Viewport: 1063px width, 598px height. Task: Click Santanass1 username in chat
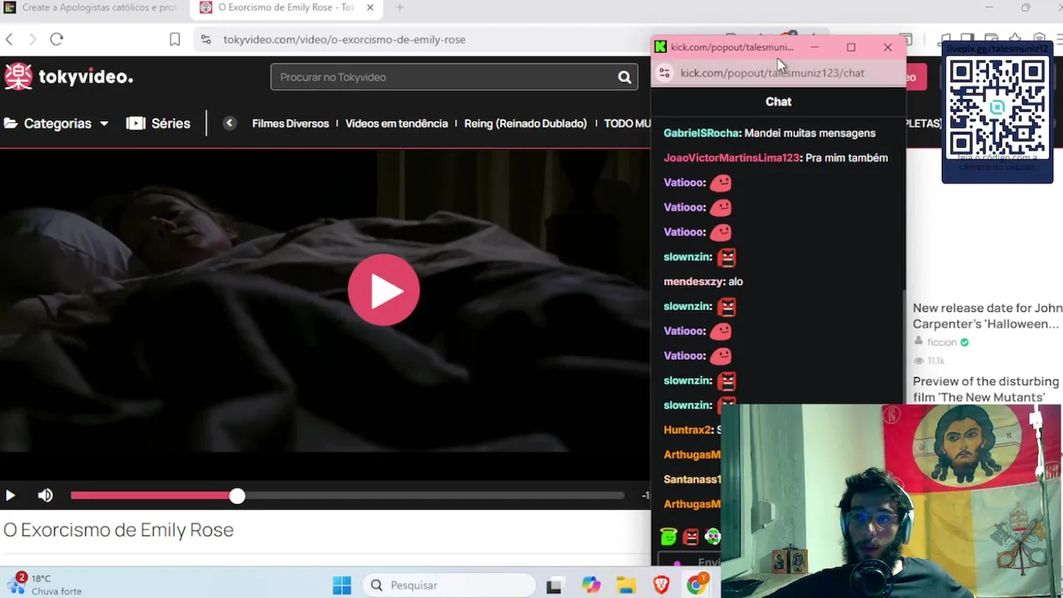click(692, 479)
